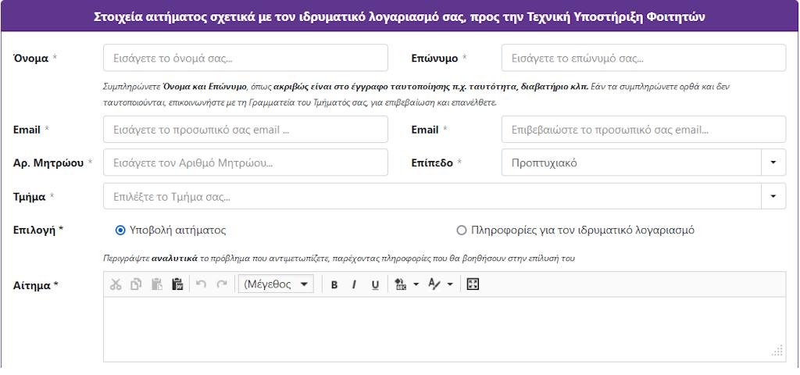Toggle Italic formatting in the editor
800x375 pixels.
click(354, 284)
